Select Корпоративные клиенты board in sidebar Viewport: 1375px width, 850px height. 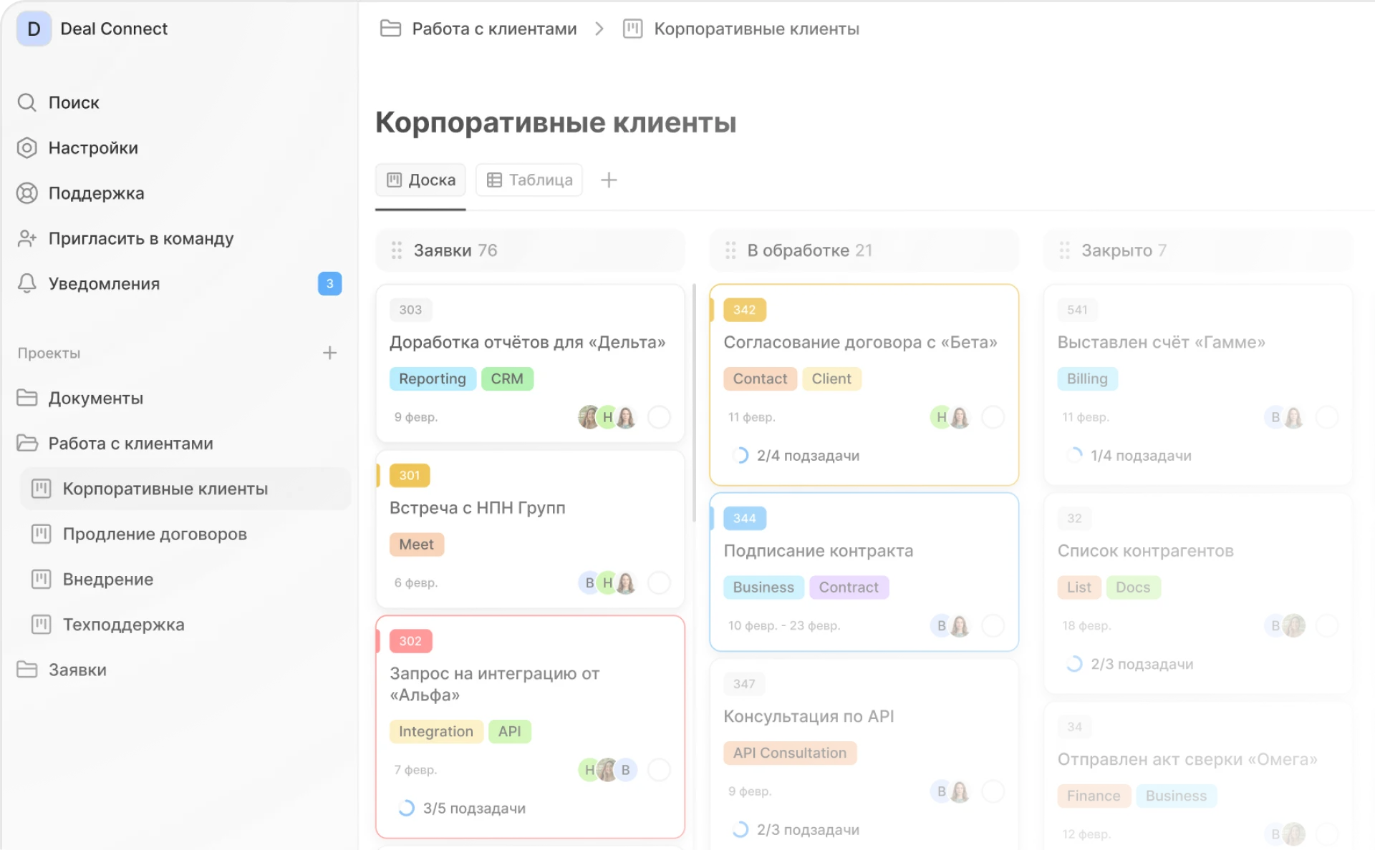click(185, 489)
